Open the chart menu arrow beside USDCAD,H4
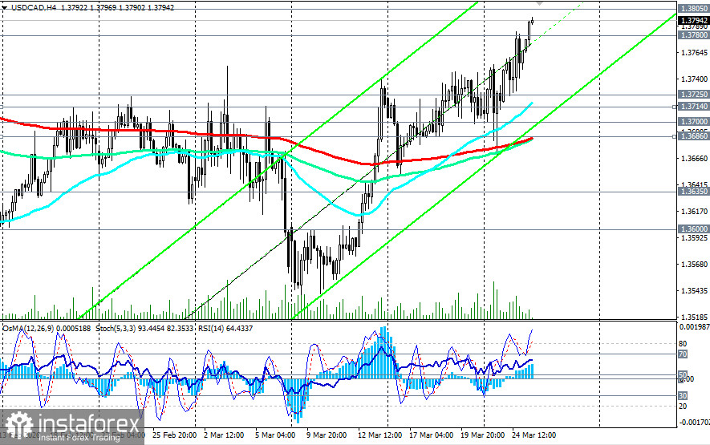Image resolution: width=710 pixels, height=445 pixels. coord(5,8)
